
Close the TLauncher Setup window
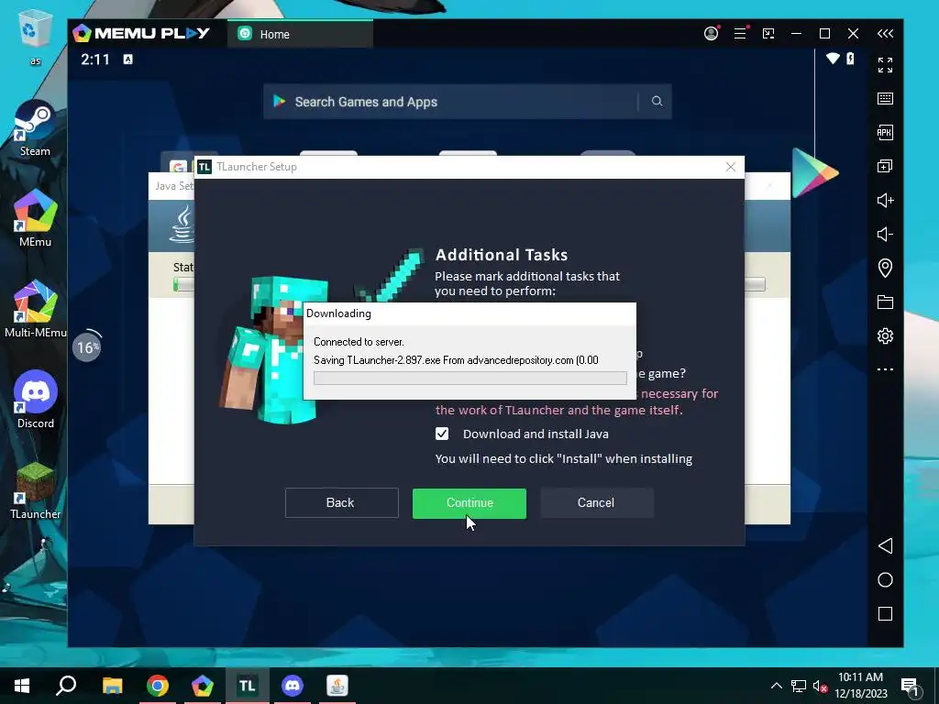[731, 167]
